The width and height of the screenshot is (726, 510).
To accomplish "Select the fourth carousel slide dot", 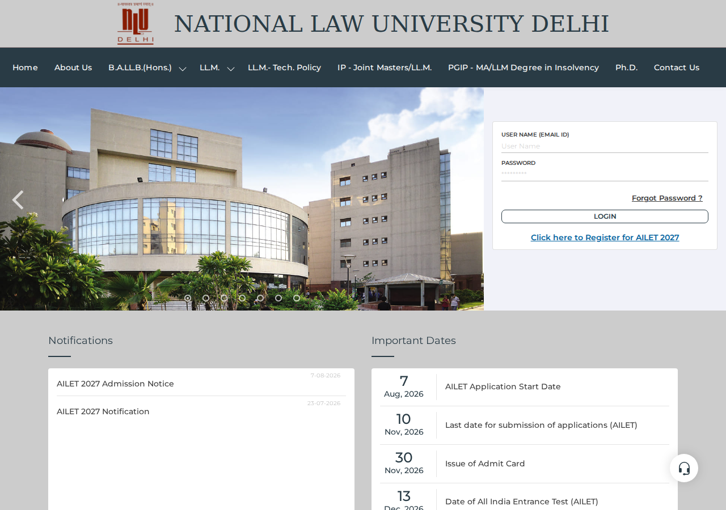I will point(242,298).
